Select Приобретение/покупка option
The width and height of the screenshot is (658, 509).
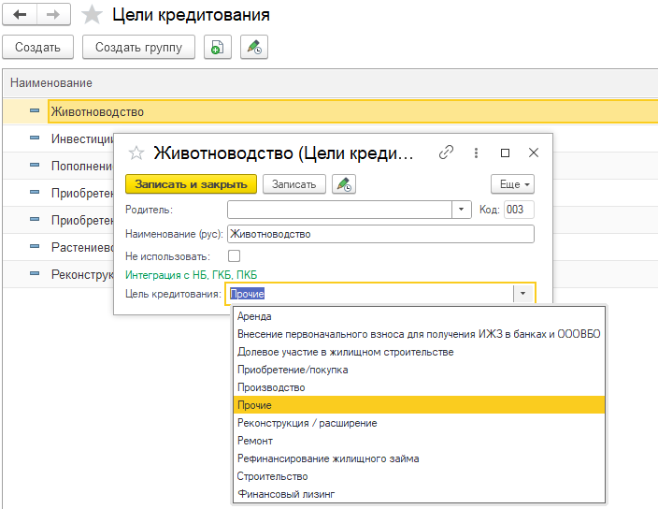420,370
